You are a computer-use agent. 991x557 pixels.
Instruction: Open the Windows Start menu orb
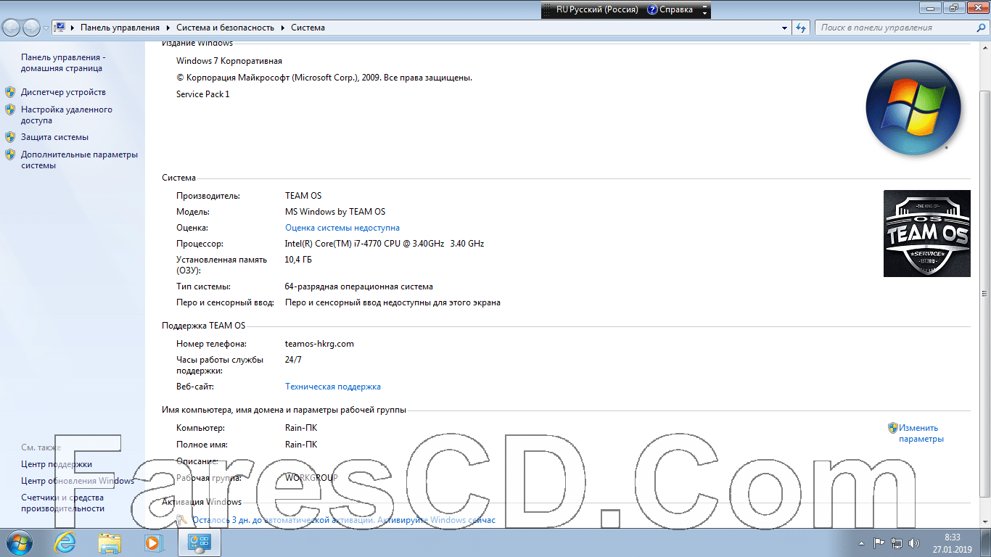click(x=19, y=542)
